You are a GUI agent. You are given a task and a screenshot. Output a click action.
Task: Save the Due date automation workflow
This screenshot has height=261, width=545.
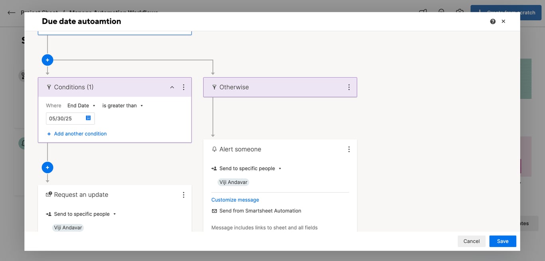[x=502, y=241]
